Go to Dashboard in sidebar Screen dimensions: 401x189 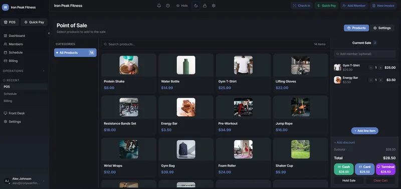tap(24, 36)
